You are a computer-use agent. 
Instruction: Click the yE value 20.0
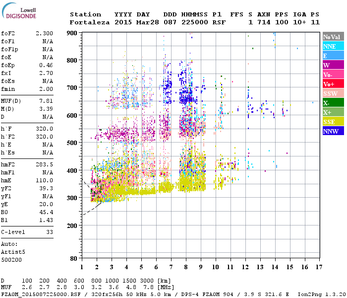[x=46, y=204]
